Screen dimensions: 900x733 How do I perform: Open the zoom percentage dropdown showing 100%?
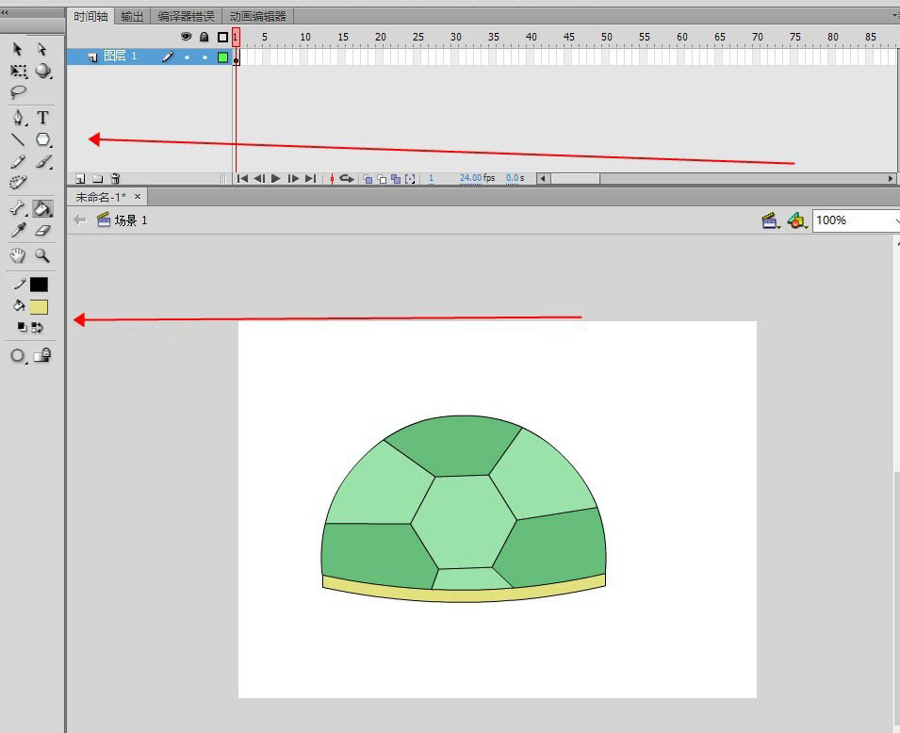856,220
